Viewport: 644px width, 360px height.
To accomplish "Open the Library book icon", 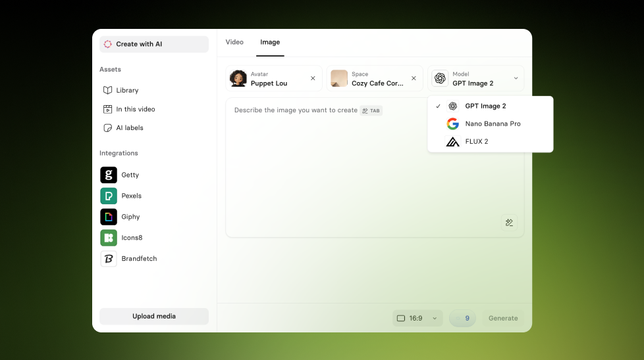I will 107,90.
